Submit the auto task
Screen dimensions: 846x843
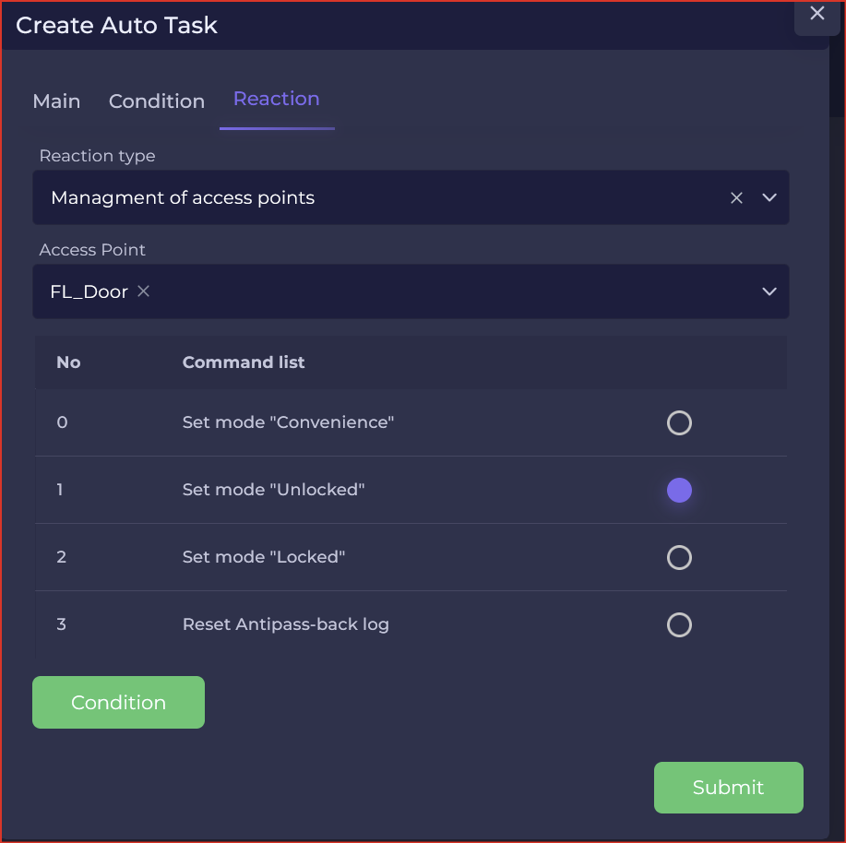(728, 788)
